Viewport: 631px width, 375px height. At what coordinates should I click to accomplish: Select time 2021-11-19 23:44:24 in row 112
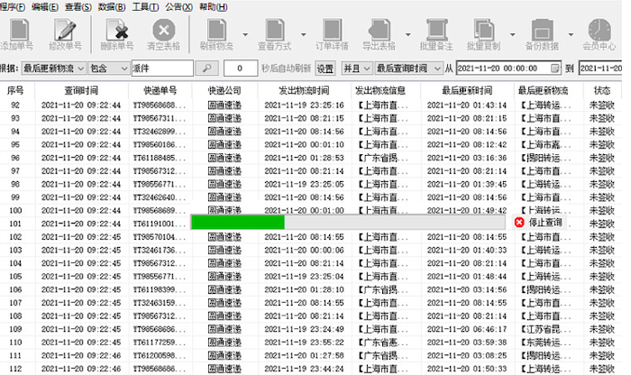click(305, 369)
